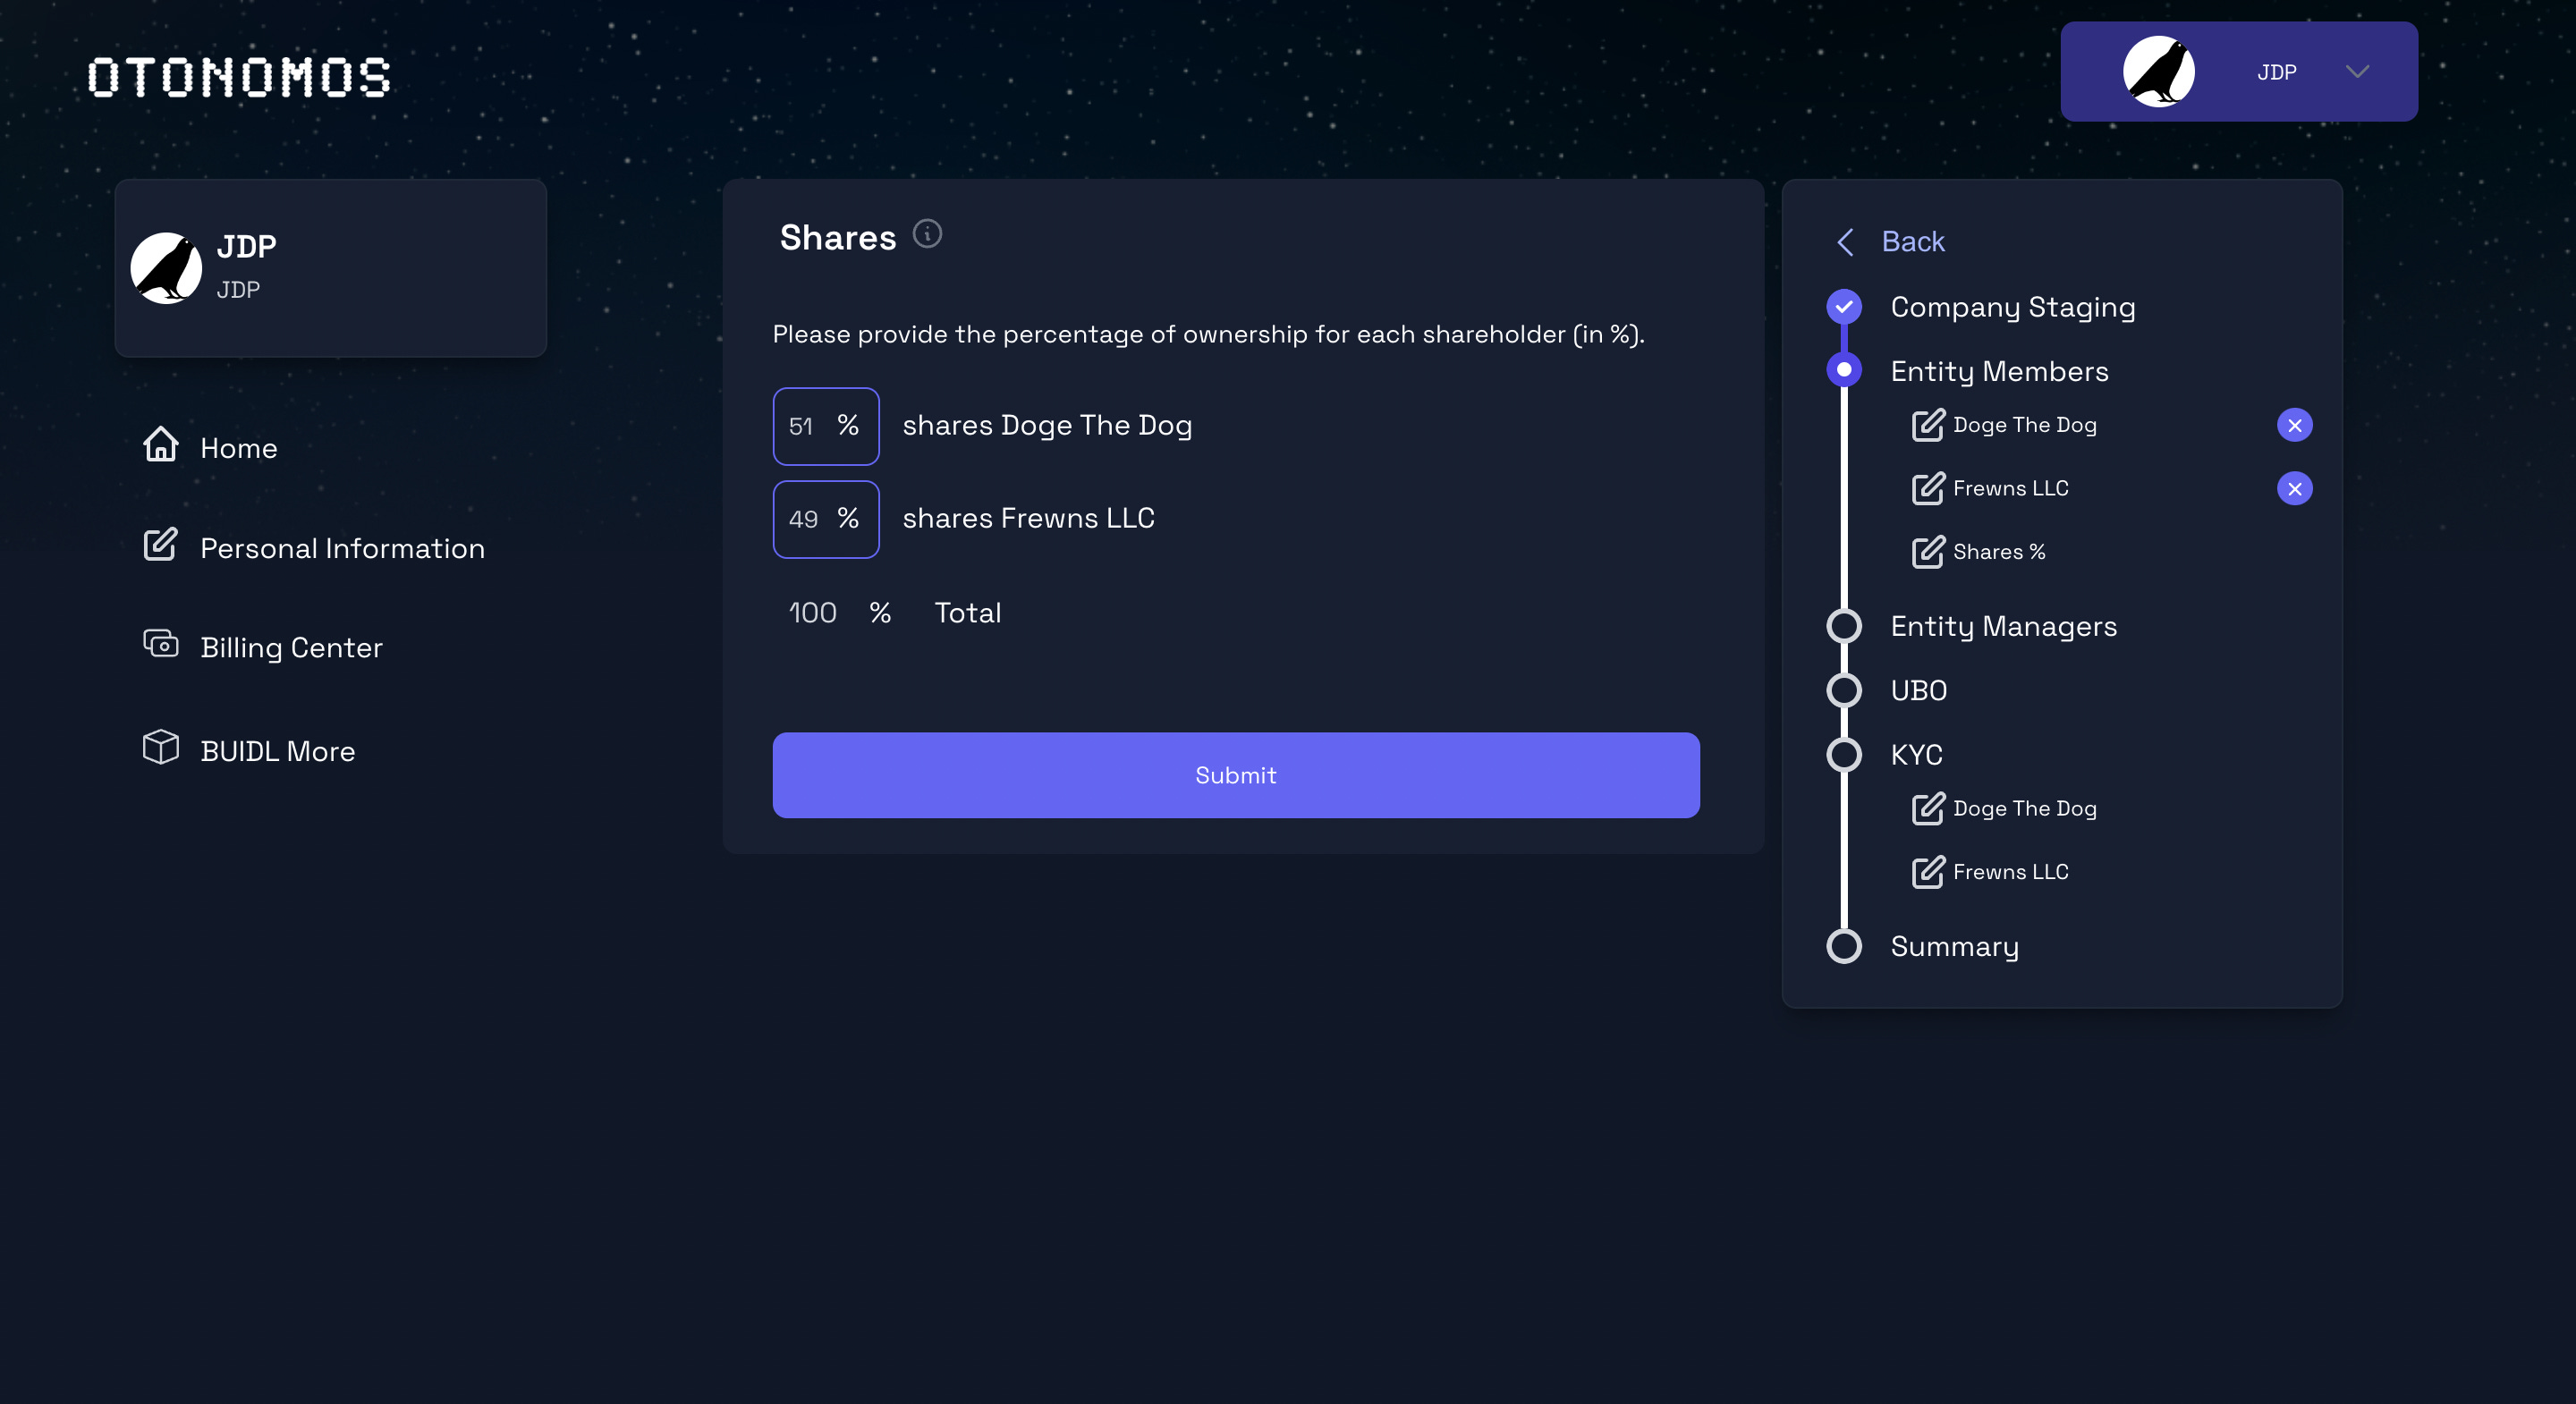Screen dimensions: 2576x1404
Task: Edit Frewns LLC shares percentage field
Action: pos(803,519)
